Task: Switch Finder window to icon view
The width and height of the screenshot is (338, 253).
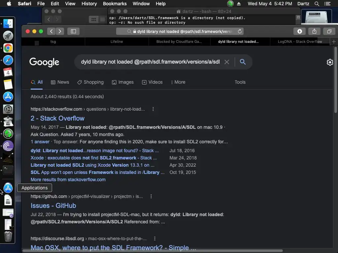Action: pyautogui.click(x=94, y=19)
